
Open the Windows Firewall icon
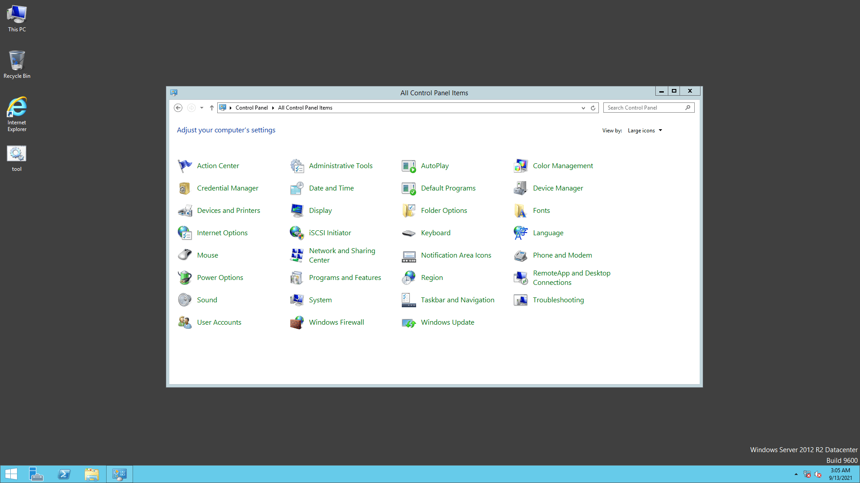pos(297,322)
